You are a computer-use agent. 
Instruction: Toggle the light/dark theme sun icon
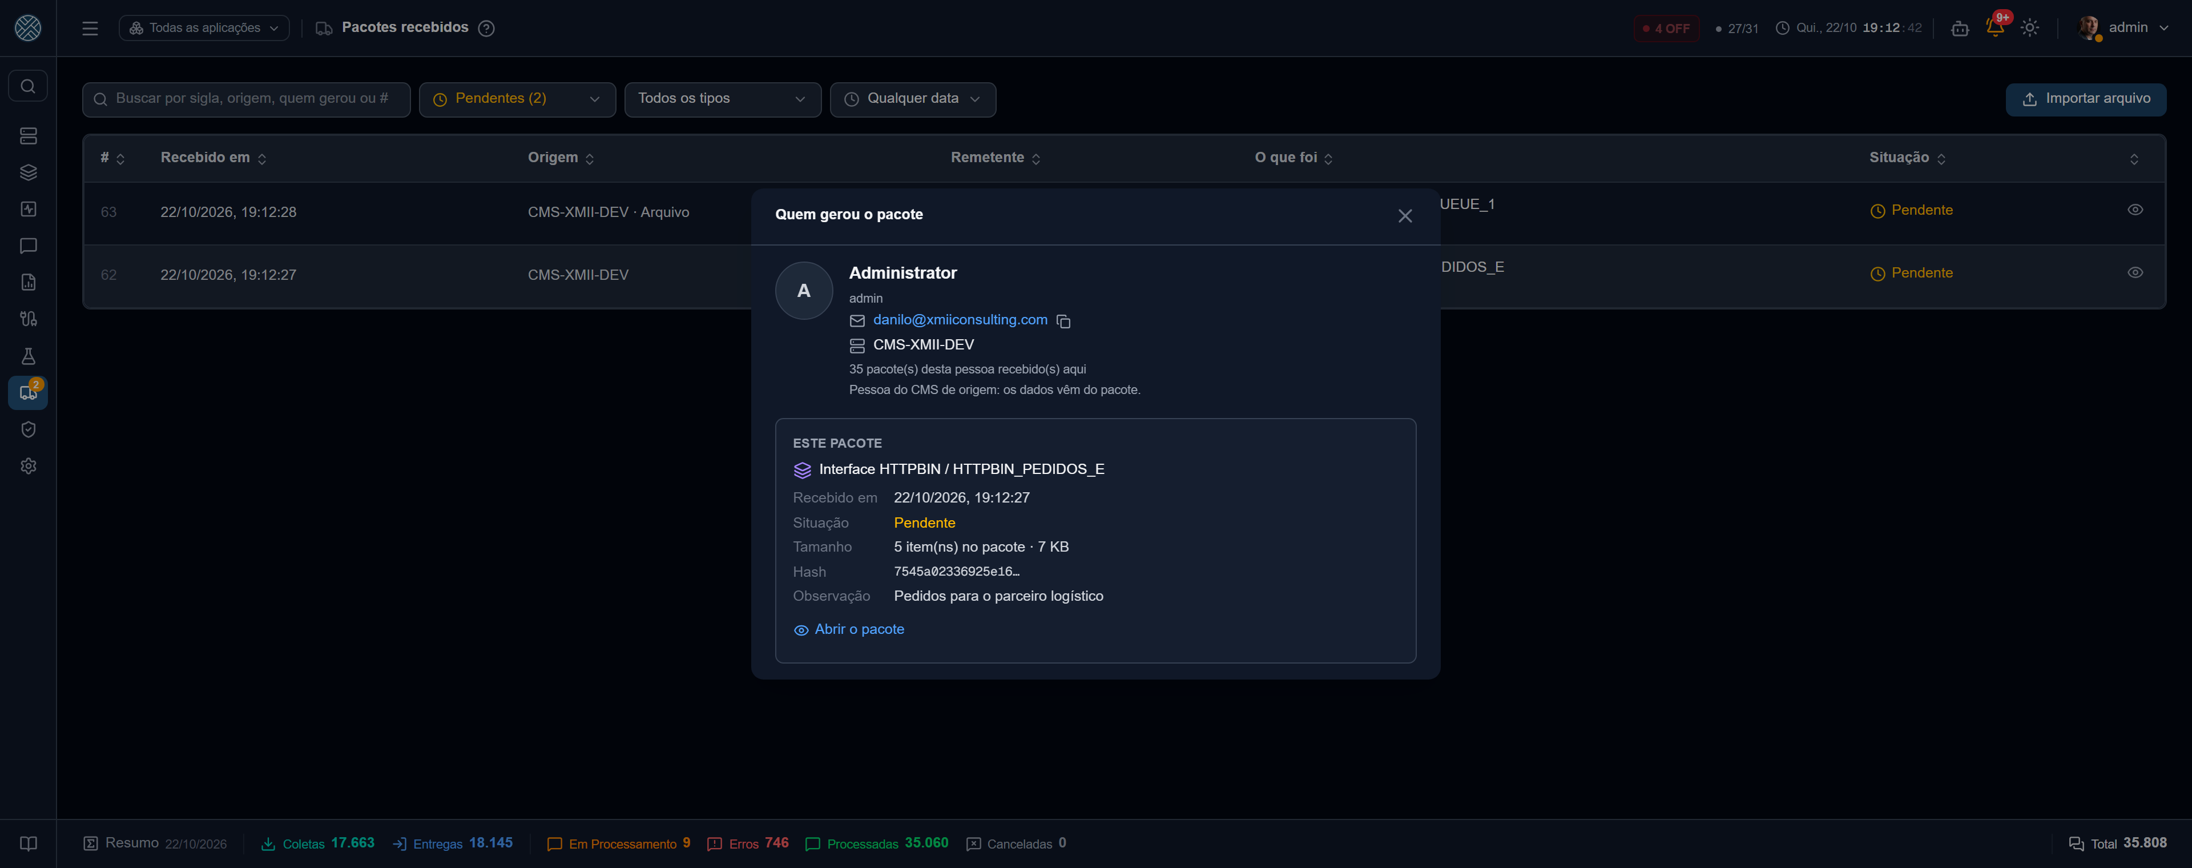click(2029, 28)
